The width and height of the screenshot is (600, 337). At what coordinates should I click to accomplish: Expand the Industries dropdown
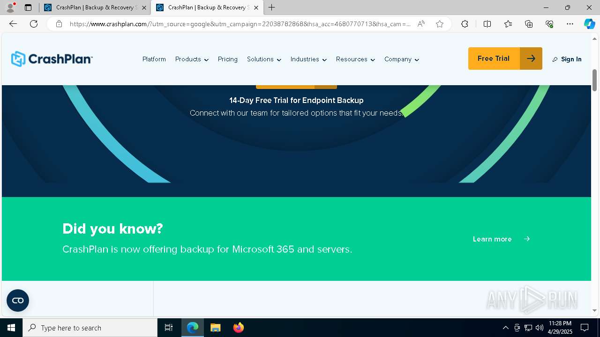(308, 59)
